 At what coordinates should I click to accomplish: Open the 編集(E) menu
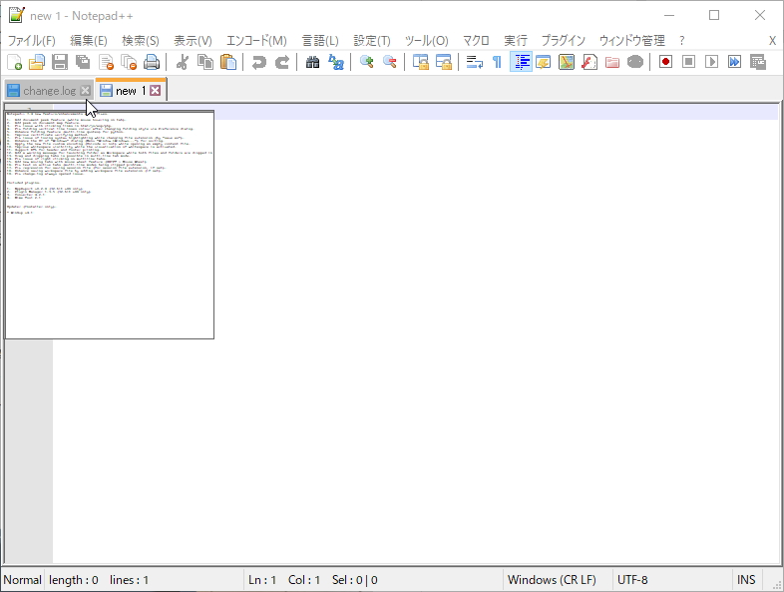89,41
